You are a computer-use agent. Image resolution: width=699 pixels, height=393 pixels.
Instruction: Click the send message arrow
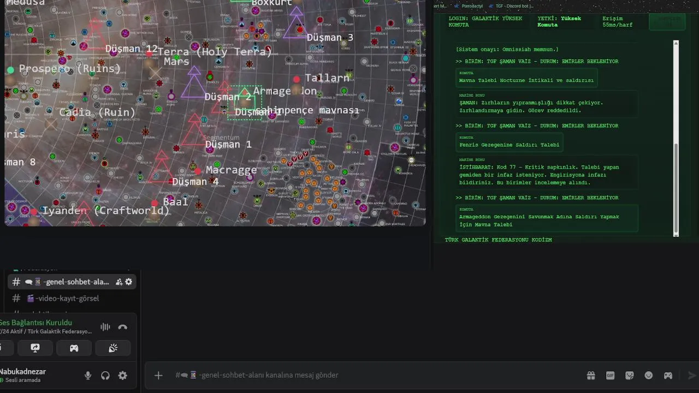[691, 375]
